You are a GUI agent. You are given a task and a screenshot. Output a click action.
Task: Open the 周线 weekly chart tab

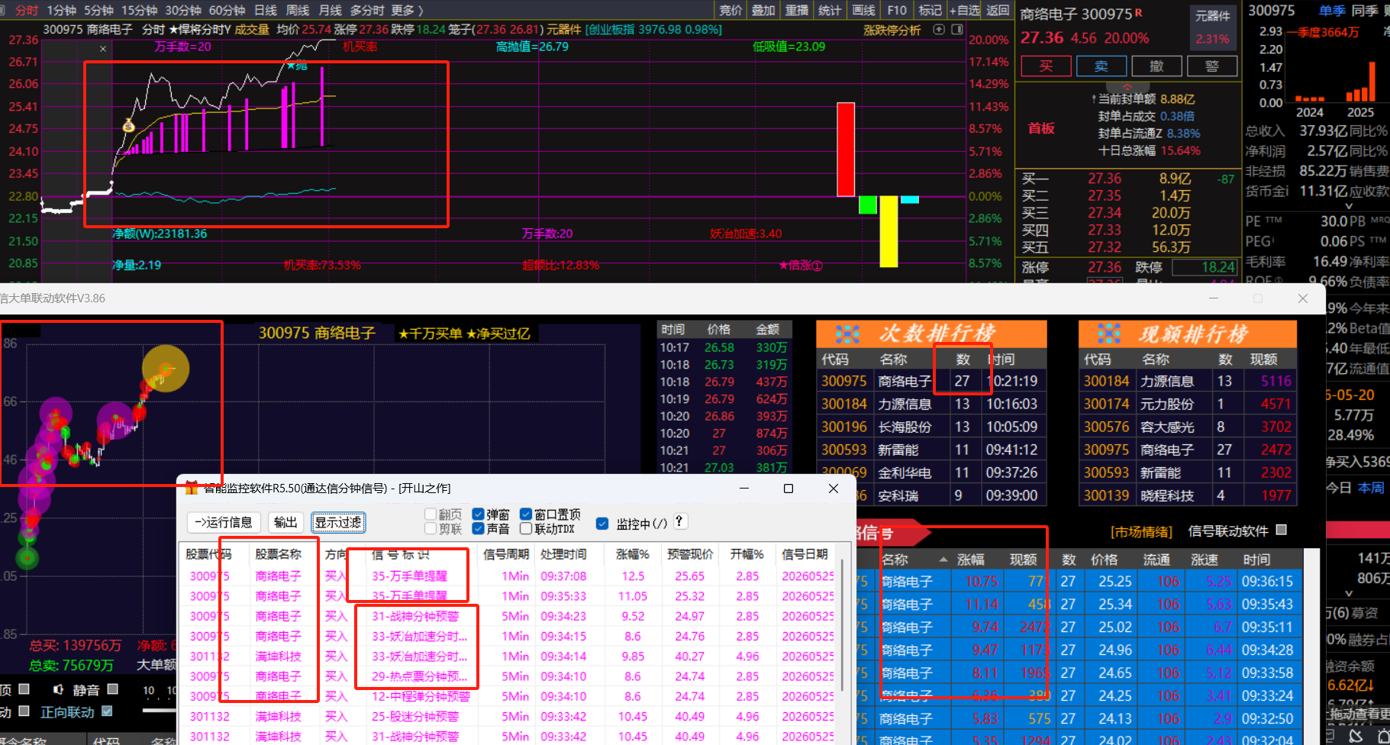pos(298,10)
